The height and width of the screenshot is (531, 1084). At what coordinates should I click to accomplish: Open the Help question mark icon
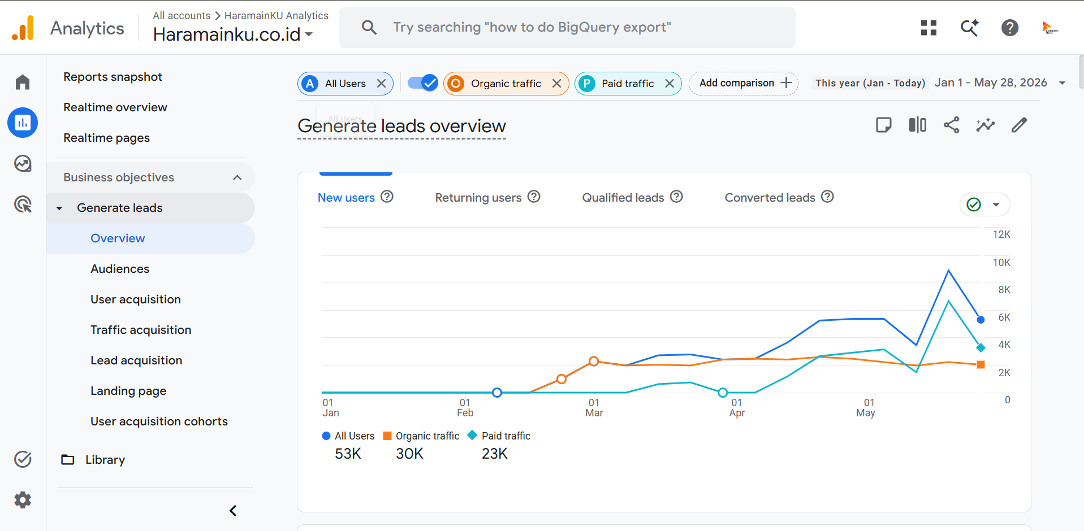tap(1010, 28)
